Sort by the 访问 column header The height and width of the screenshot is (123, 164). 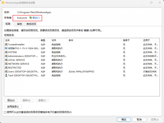pos(59,40)
